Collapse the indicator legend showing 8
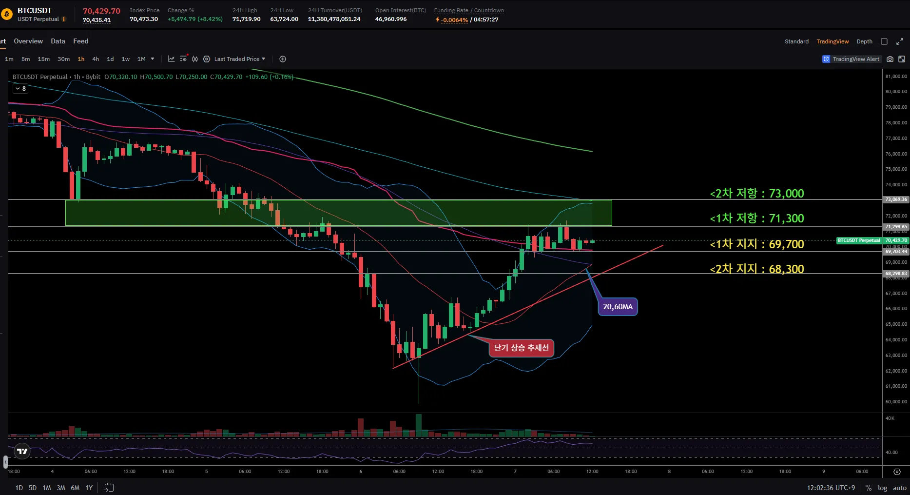Screen dimensions: 910x495 pyautogui.click(x=20, y=89)
